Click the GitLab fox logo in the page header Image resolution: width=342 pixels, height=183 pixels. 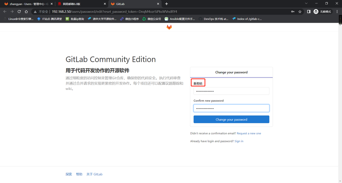tap(169, 27)
